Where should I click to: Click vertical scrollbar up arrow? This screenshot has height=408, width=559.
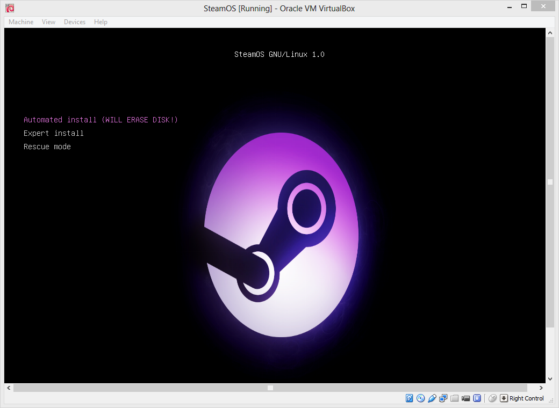pyautogui.click(x=550, y=33)
